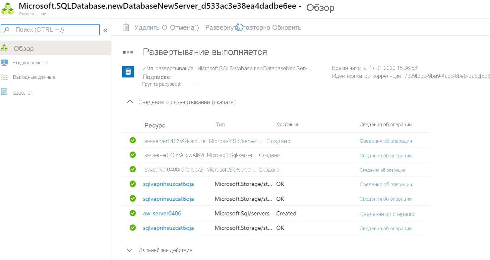This screenshot has width=490, height=260.
Task: Click the Обновить toolbar button
Action: point(287,27)
